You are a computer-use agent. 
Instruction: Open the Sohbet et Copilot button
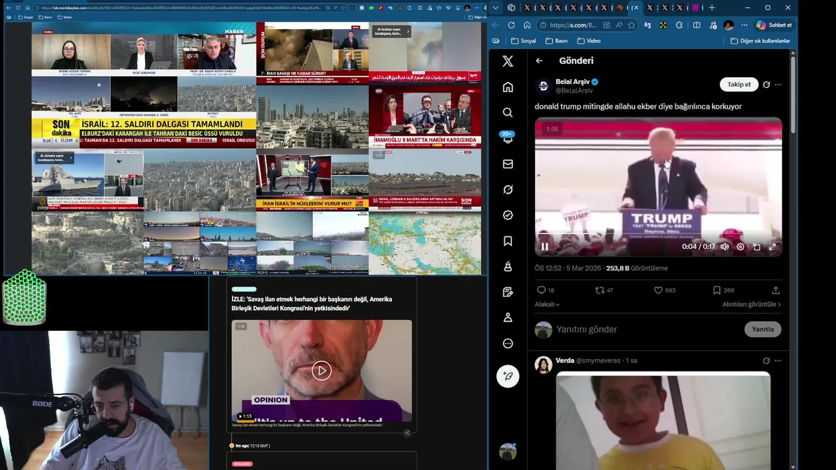click(x=774, y=25)
